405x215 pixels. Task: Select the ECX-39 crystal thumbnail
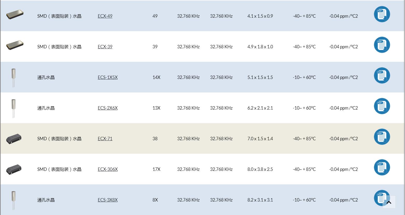tap(15, 45)
